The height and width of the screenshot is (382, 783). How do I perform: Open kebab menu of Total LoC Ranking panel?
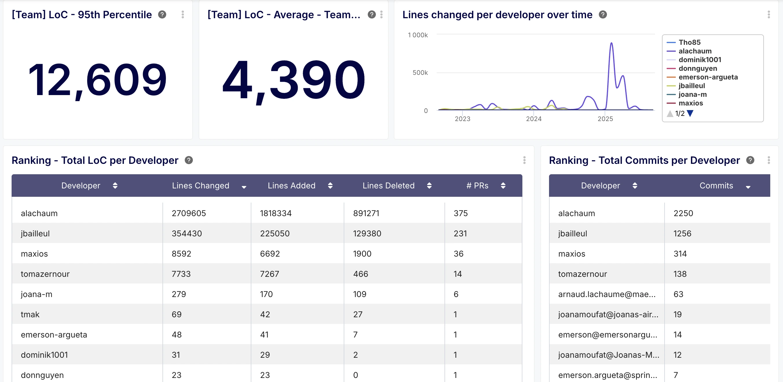[524, 160]
